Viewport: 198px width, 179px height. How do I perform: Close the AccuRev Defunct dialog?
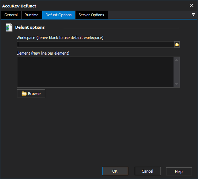(192, 5)
